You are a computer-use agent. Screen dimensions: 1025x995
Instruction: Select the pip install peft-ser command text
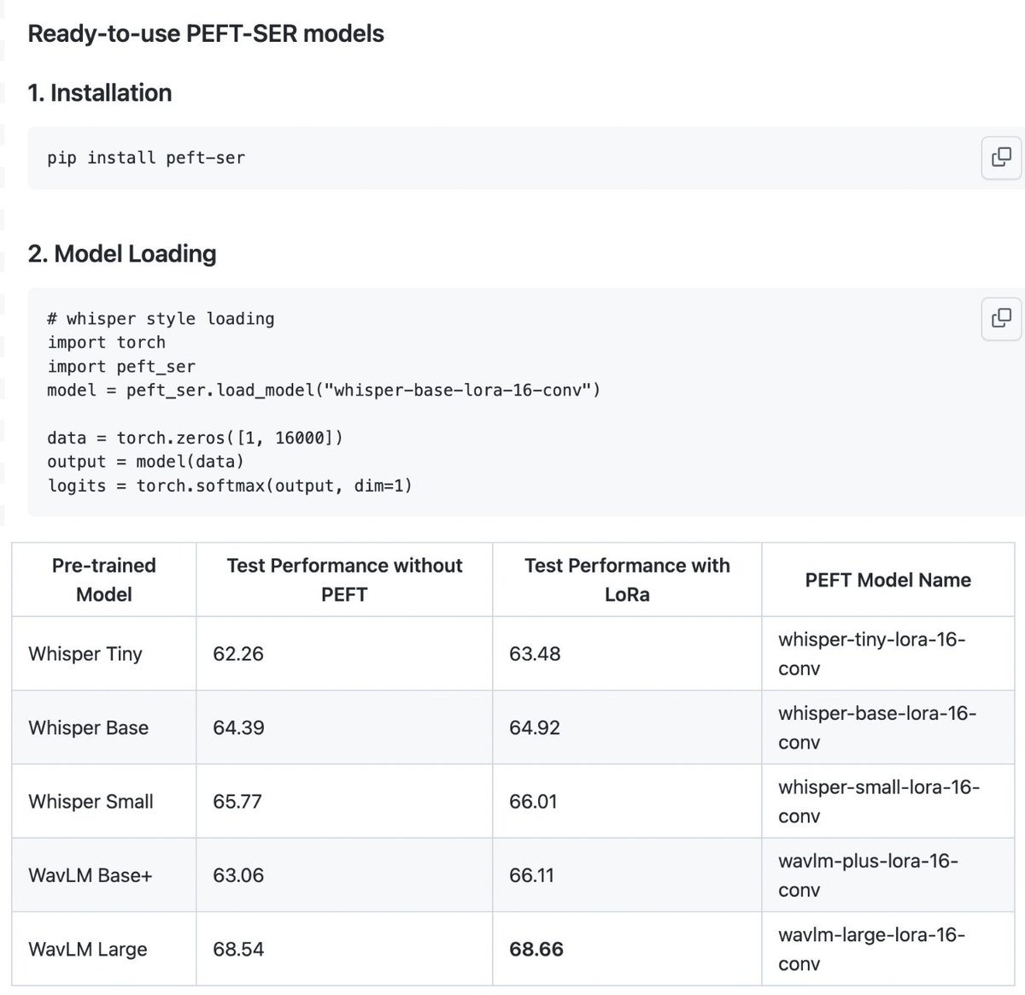coord(146,158)
